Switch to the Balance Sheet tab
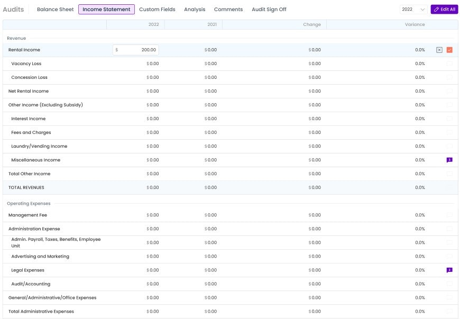The height and width of the screenshot is (319, 460). tap(55, 10)
